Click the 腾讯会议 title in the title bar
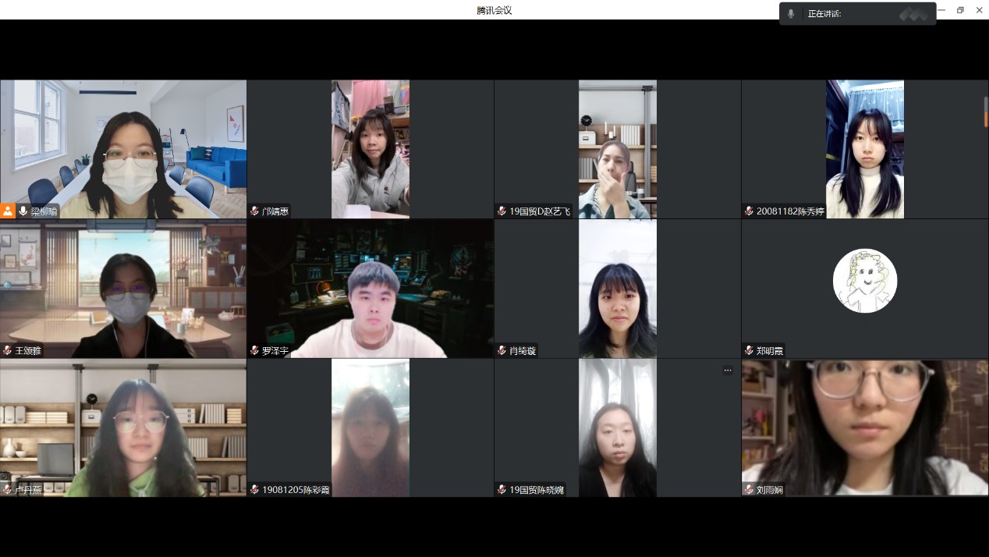 [494, 10]
